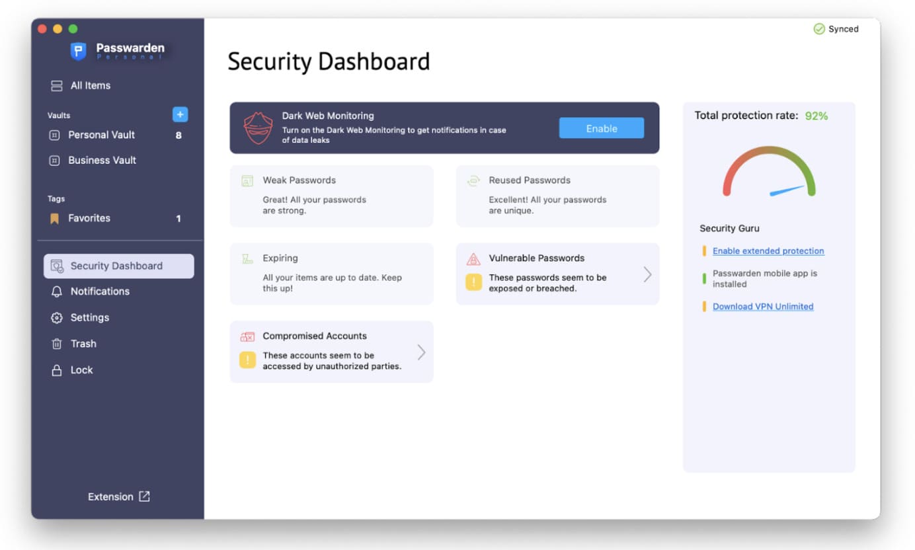Expand the Vulnerable Passwords chevron
The image size is (915, 550).
(647, 274)
